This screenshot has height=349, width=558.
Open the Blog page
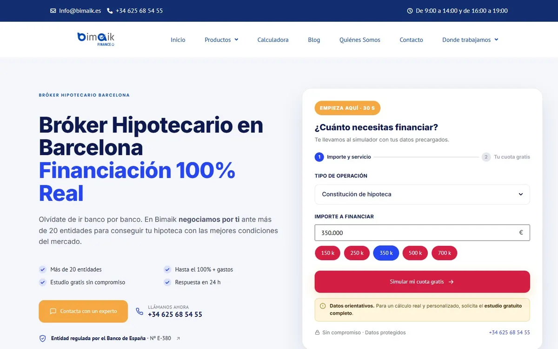(x=314, y=40)
